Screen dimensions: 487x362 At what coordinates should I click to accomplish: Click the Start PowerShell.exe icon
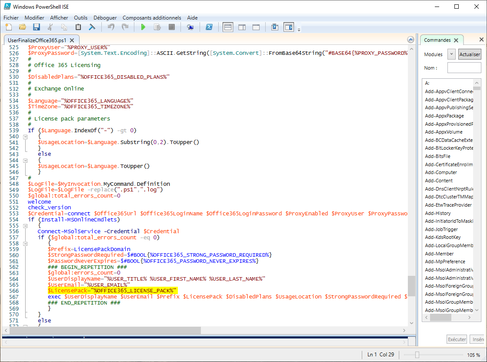[209, 27]
